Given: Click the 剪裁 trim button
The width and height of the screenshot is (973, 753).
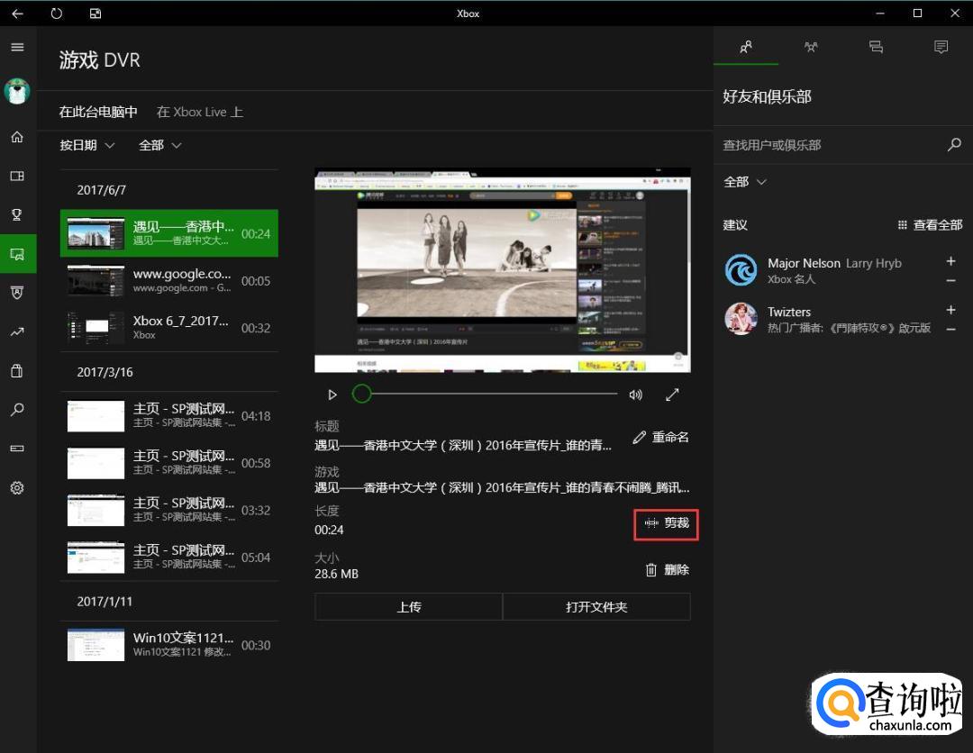Looking at the screenshot, I should point(667,523).
